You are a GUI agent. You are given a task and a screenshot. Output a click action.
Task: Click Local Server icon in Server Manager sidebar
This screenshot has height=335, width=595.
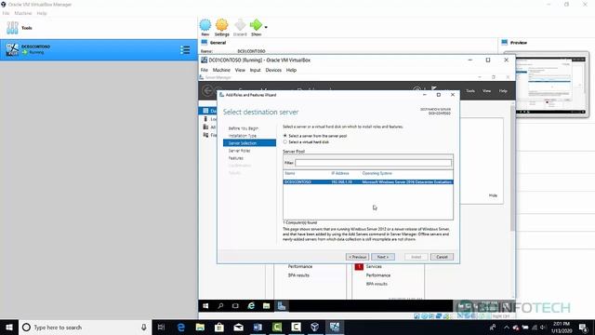pyautogui.click(x=205, y=119)
